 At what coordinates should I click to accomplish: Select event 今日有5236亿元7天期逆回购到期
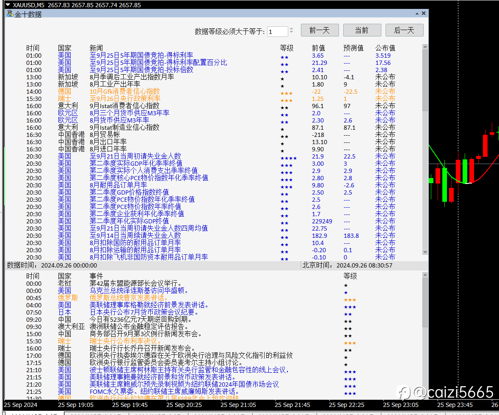point(191,319)
